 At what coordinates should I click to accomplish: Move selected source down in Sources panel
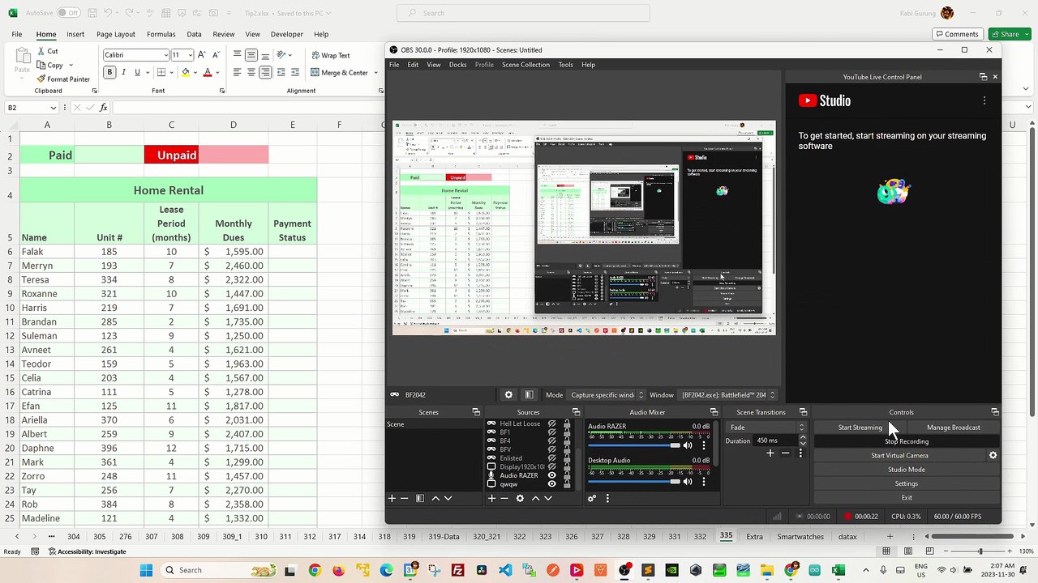(548, 498)
